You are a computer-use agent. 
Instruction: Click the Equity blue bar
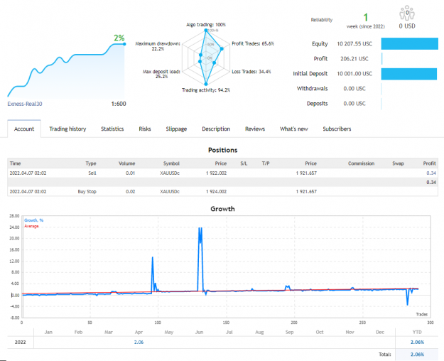coord(409,43)
